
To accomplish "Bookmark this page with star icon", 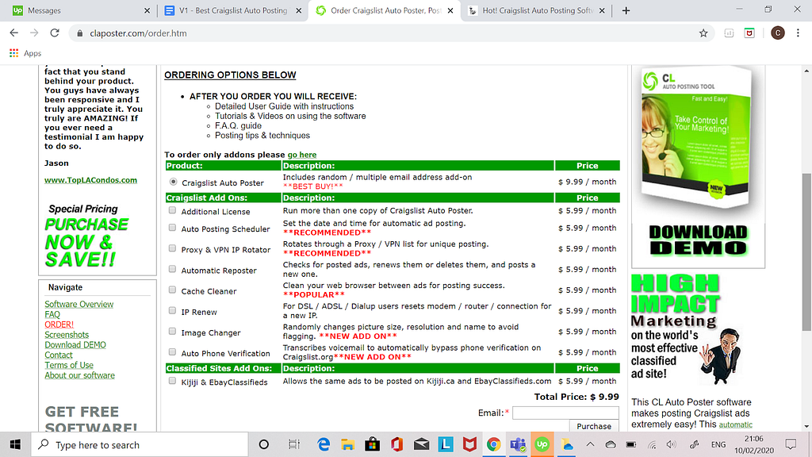I will pos(703,33).
